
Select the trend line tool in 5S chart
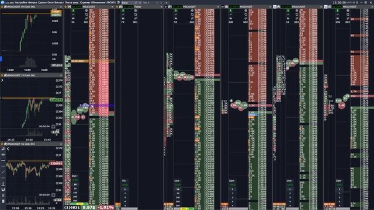pyautogui.click(x=3, y=172)
